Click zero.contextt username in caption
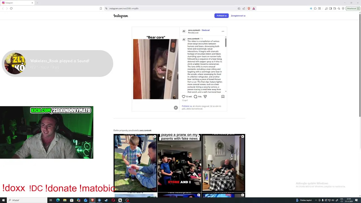This screenshot has width=361, height=203. pyautogui.click(x=193, y=39)
